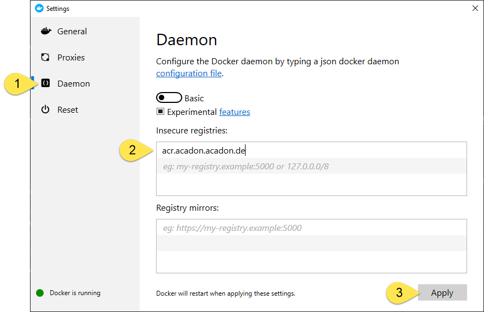Toggle the Experimental features checkbox
The width and height of the screenshot is (484, 312).
tap(160, 112)
